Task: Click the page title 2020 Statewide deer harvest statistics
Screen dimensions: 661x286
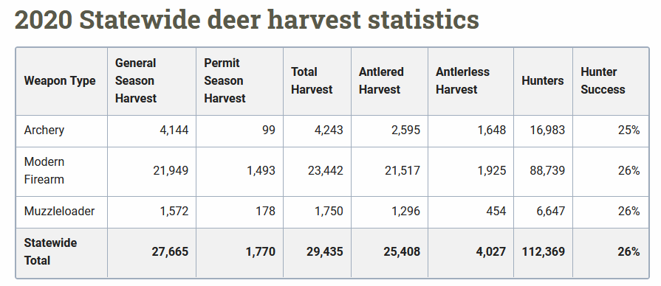Action: coord(247,20)
